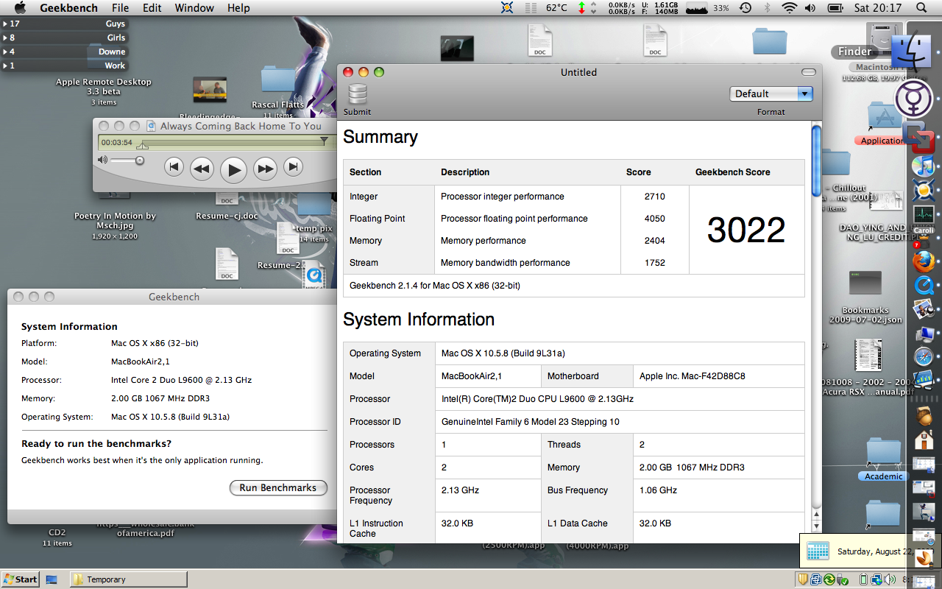This screenshot has width=942, height=589.
Task: Click the Bluetooth icon in menu bar
Action: coord(767,7)
